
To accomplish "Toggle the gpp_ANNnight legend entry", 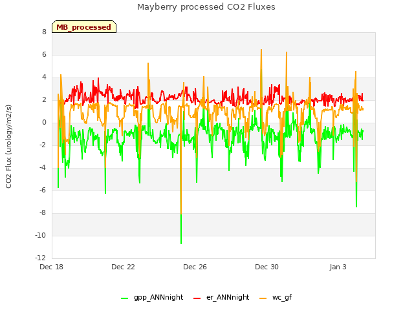I will point(151,297).
